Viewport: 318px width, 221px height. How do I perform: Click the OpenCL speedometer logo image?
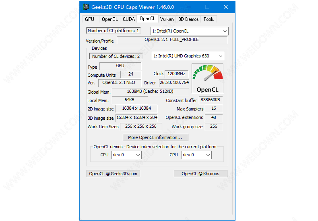click(207, 78)
